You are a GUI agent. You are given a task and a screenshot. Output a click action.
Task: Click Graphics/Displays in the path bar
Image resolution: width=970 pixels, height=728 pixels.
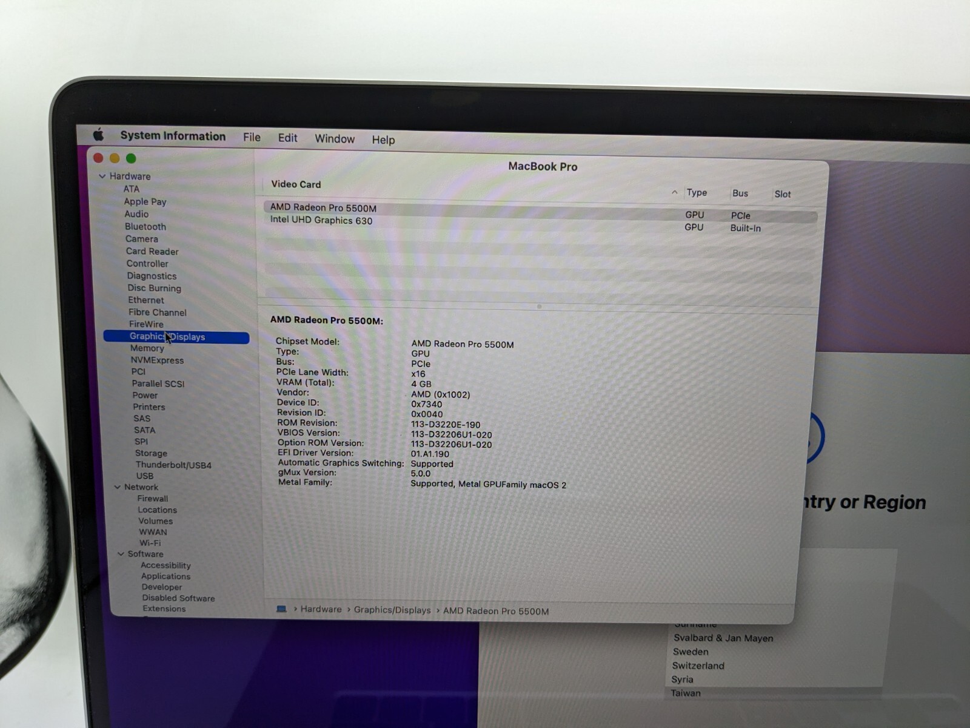392,610
